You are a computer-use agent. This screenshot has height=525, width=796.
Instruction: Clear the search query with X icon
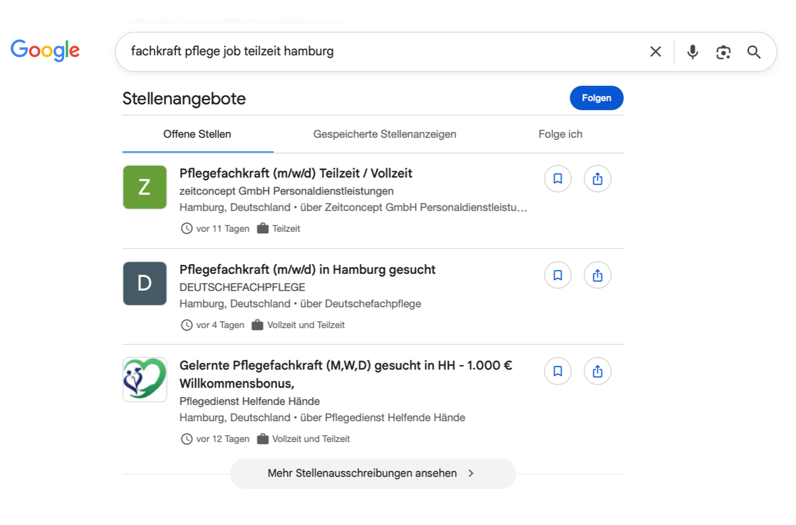655,52
